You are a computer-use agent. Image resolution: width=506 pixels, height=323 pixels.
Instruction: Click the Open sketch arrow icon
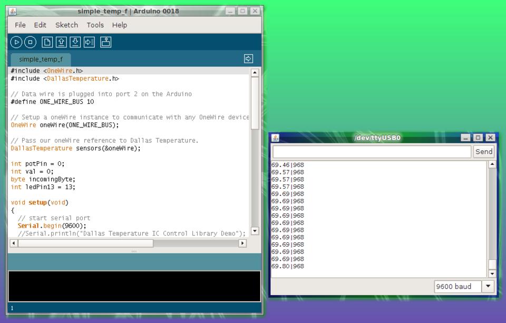point(61,42)
